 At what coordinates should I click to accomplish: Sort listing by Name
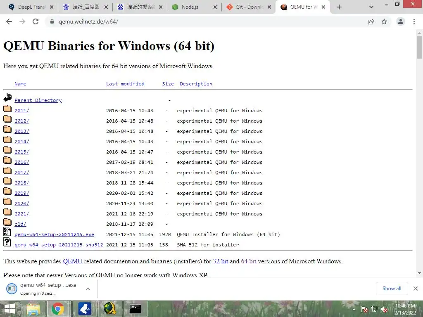[x=20, y=84]
